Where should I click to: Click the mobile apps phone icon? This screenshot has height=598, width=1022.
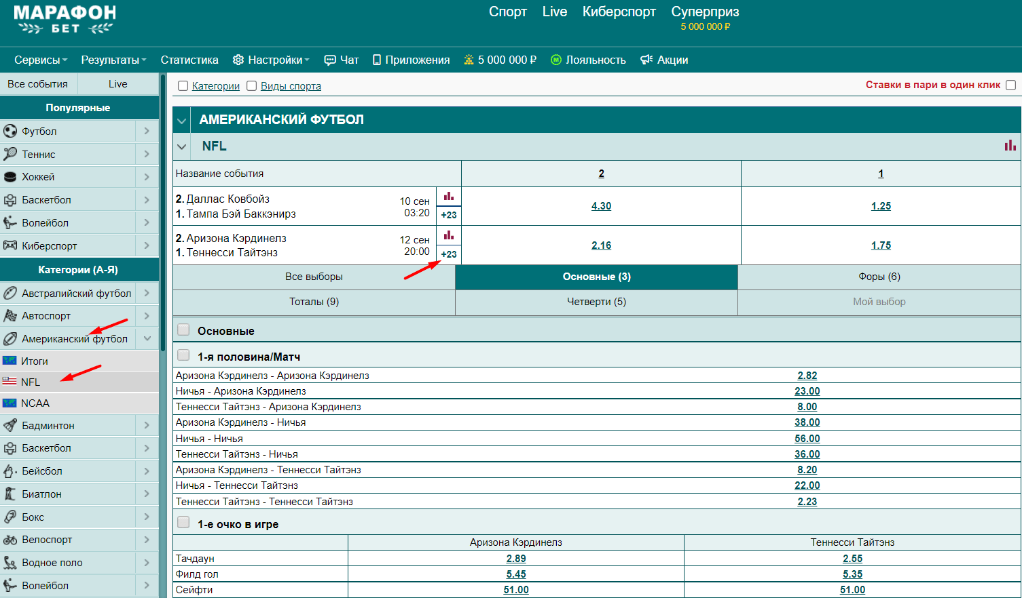(377, 60)
